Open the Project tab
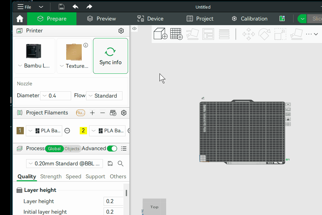 coord(200,19)
